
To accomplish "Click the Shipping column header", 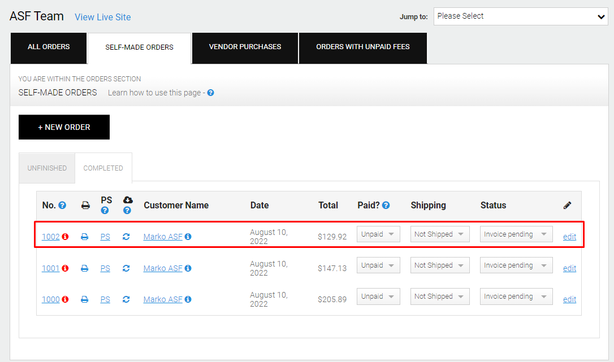I will [429, 206].
